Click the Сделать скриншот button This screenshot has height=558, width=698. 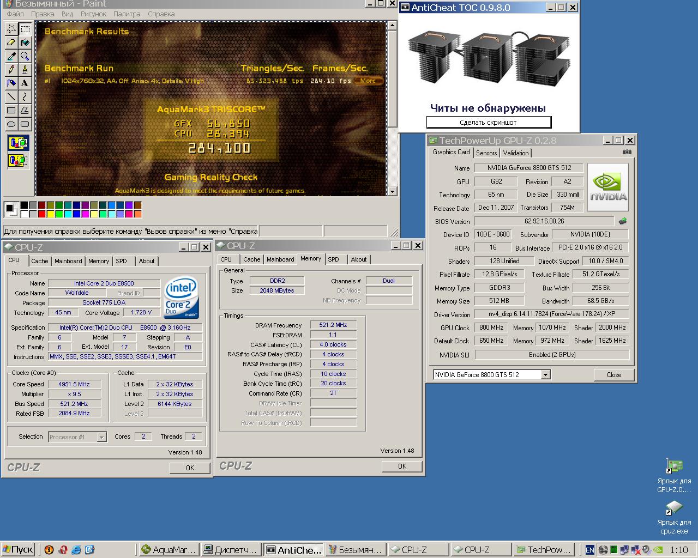(x=489, y=123)
